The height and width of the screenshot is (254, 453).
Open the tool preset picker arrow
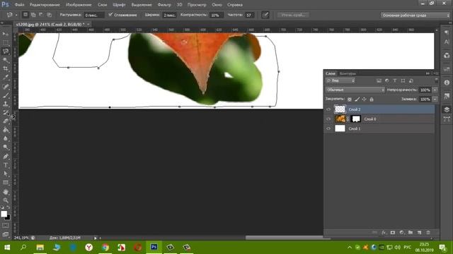[x=16, y=15]
